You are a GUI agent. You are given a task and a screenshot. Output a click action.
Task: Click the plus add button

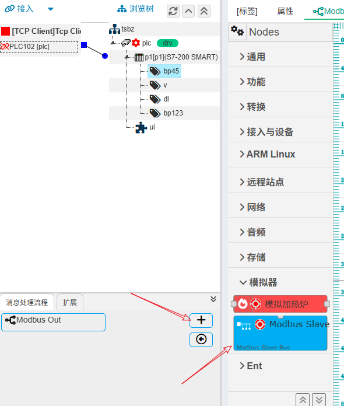[x=201, y=320]
